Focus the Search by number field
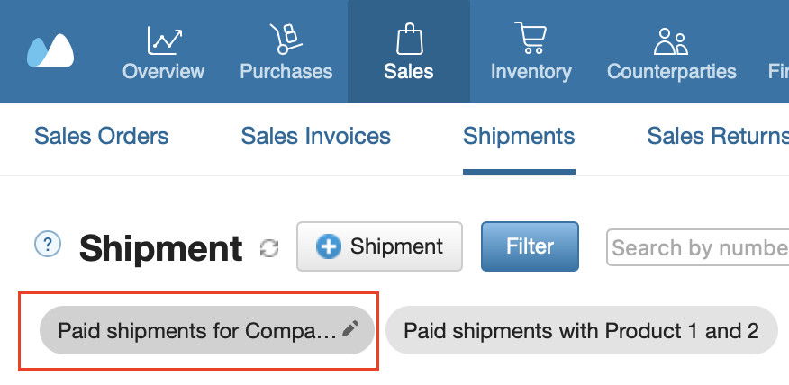This screenshot has height=385, width=789. (x=698, y=247)
